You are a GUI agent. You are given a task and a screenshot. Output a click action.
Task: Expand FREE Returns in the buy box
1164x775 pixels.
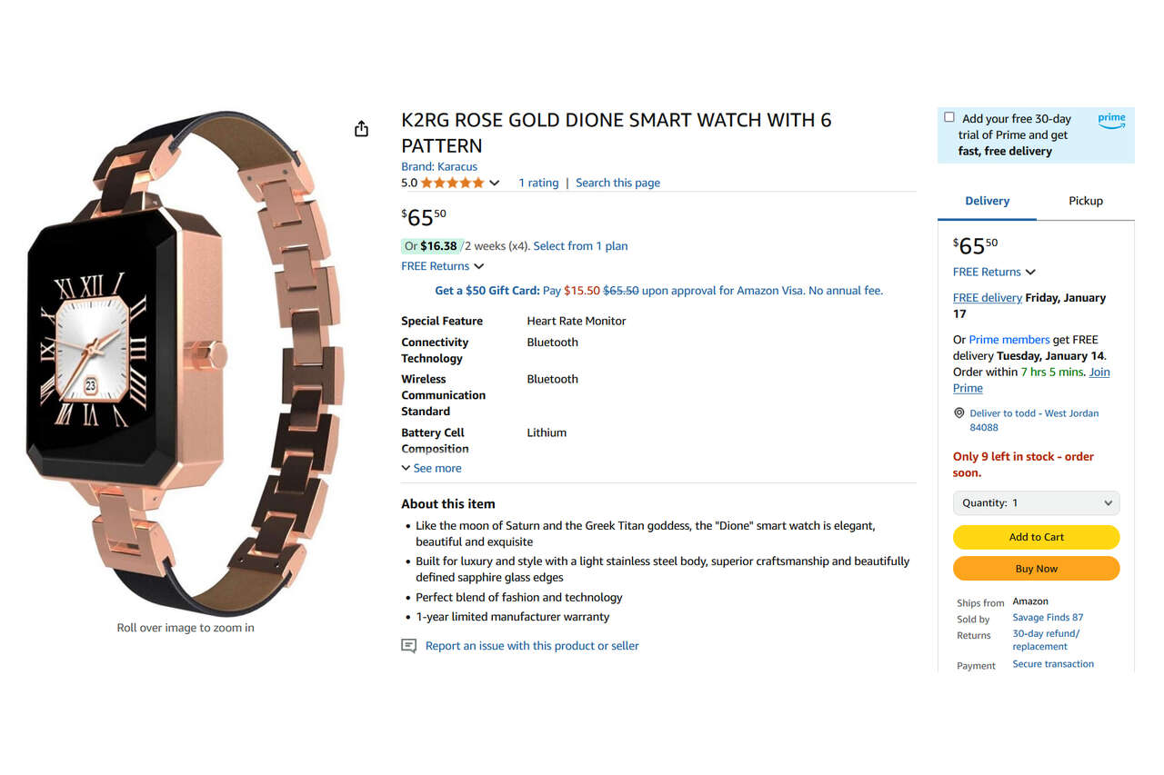point(993,272)
